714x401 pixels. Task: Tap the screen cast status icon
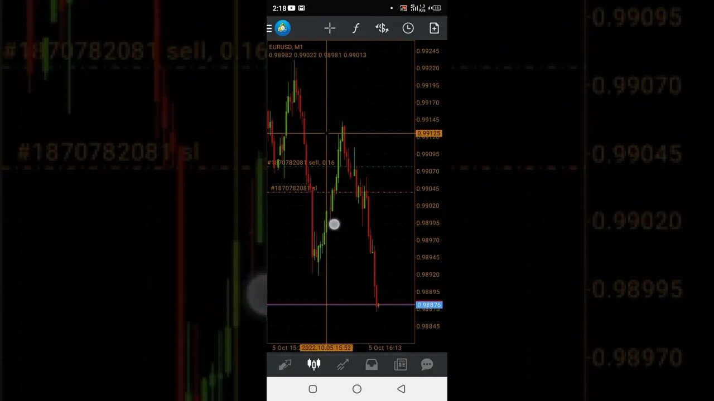point(404,8)
